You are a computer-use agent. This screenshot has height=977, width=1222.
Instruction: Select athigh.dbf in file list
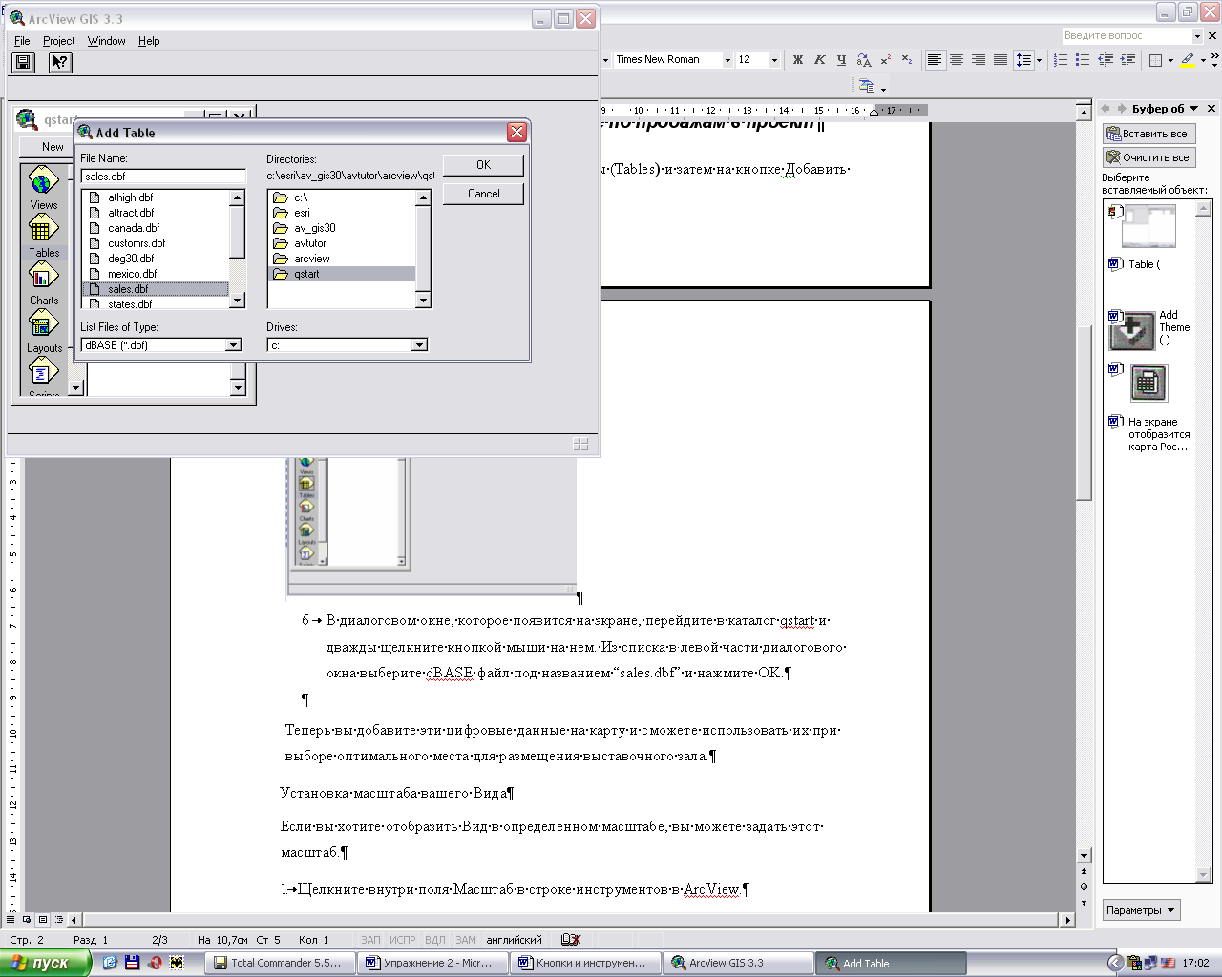[130, 197]
